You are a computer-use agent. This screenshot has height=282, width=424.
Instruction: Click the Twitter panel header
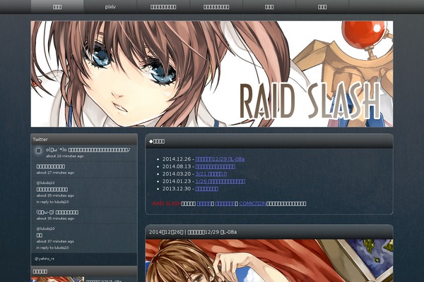tap(84, 140)
